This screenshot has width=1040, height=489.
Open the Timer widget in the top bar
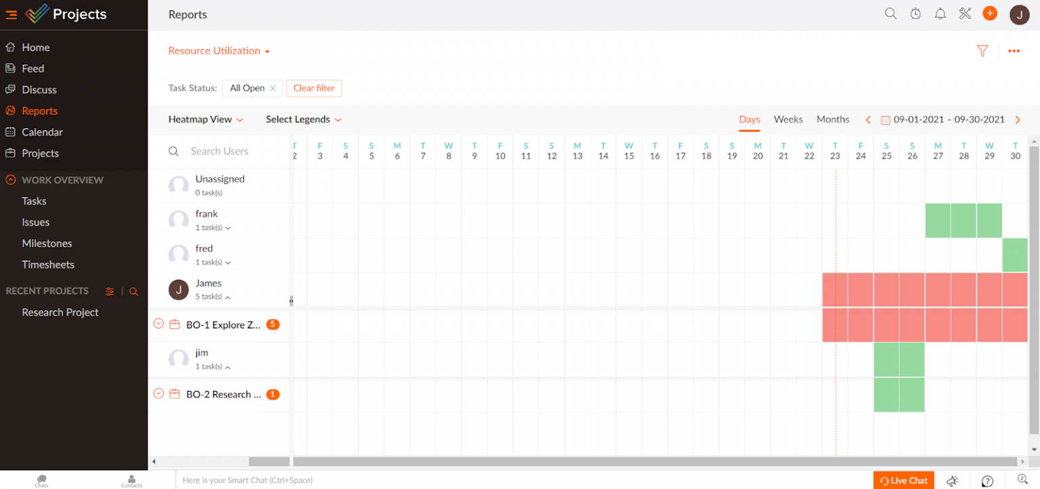915,13
